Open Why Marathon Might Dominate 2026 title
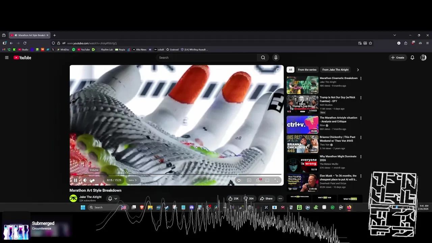The height and width of the screenshot is (243, 432). coord(338,158)
